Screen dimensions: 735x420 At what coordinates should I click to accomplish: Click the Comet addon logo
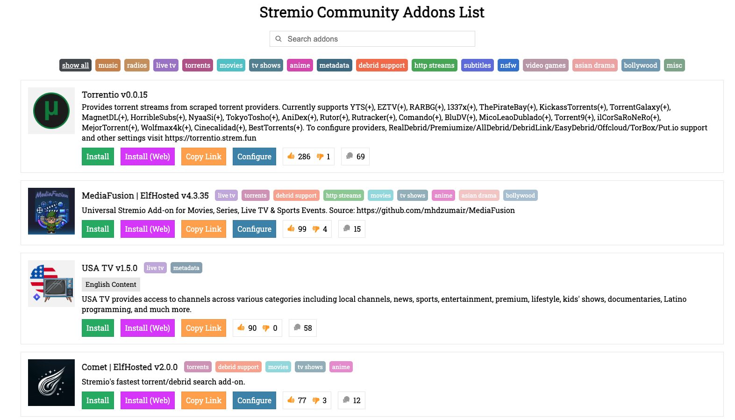coord(51,383)
